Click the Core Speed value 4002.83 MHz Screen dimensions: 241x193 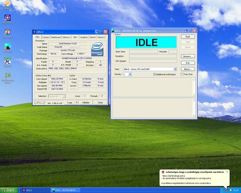pyautogui.click(x=57, y=79)
